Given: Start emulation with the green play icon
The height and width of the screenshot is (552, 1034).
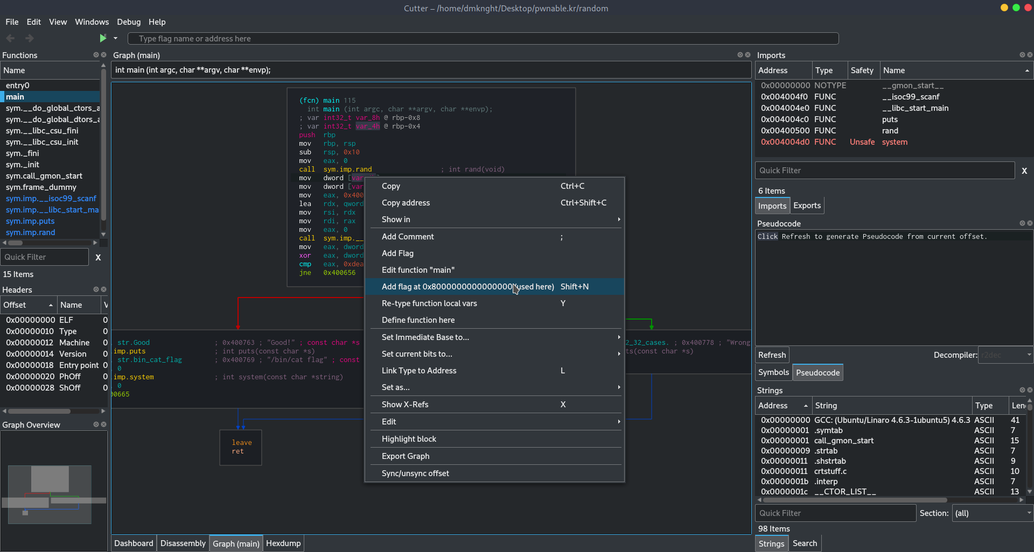Looking at the screenshot, I should coord(103,38).
